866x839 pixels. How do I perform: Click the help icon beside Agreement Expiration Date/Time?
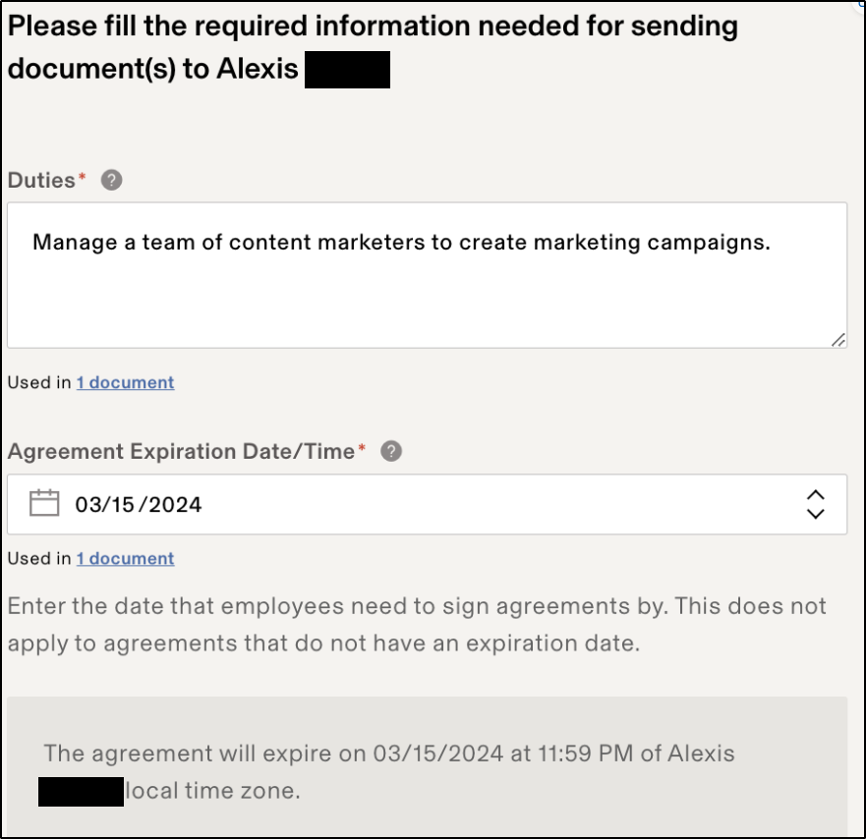391,452
